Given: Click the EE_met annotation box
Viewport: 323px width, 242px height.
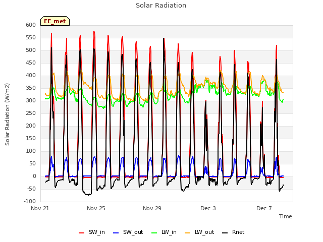Looking at the screenshot, I should 55,21.
